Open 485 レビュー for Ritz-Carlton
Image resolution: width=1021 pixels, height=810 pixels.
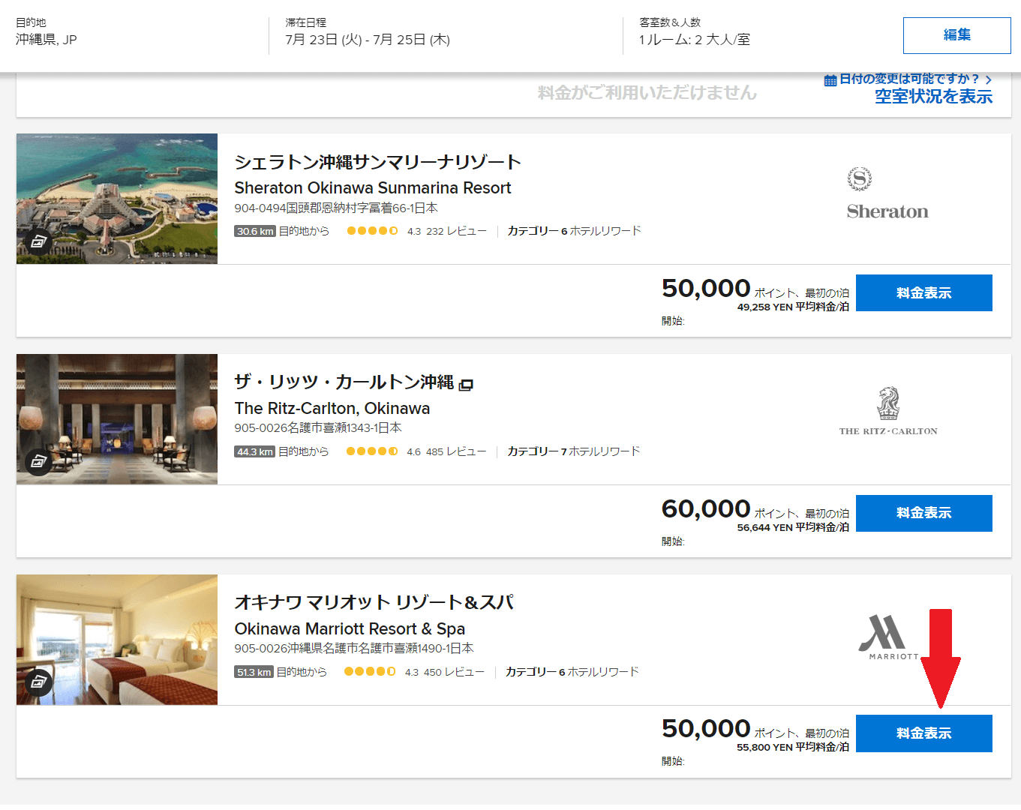pos(455,451)
